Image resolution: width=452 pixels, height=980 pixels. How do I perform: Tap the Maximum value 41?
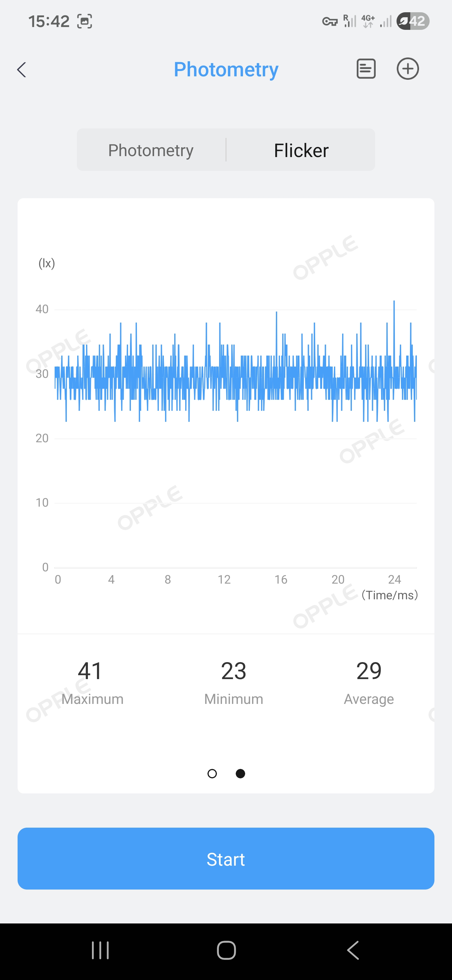pos(90,670)
